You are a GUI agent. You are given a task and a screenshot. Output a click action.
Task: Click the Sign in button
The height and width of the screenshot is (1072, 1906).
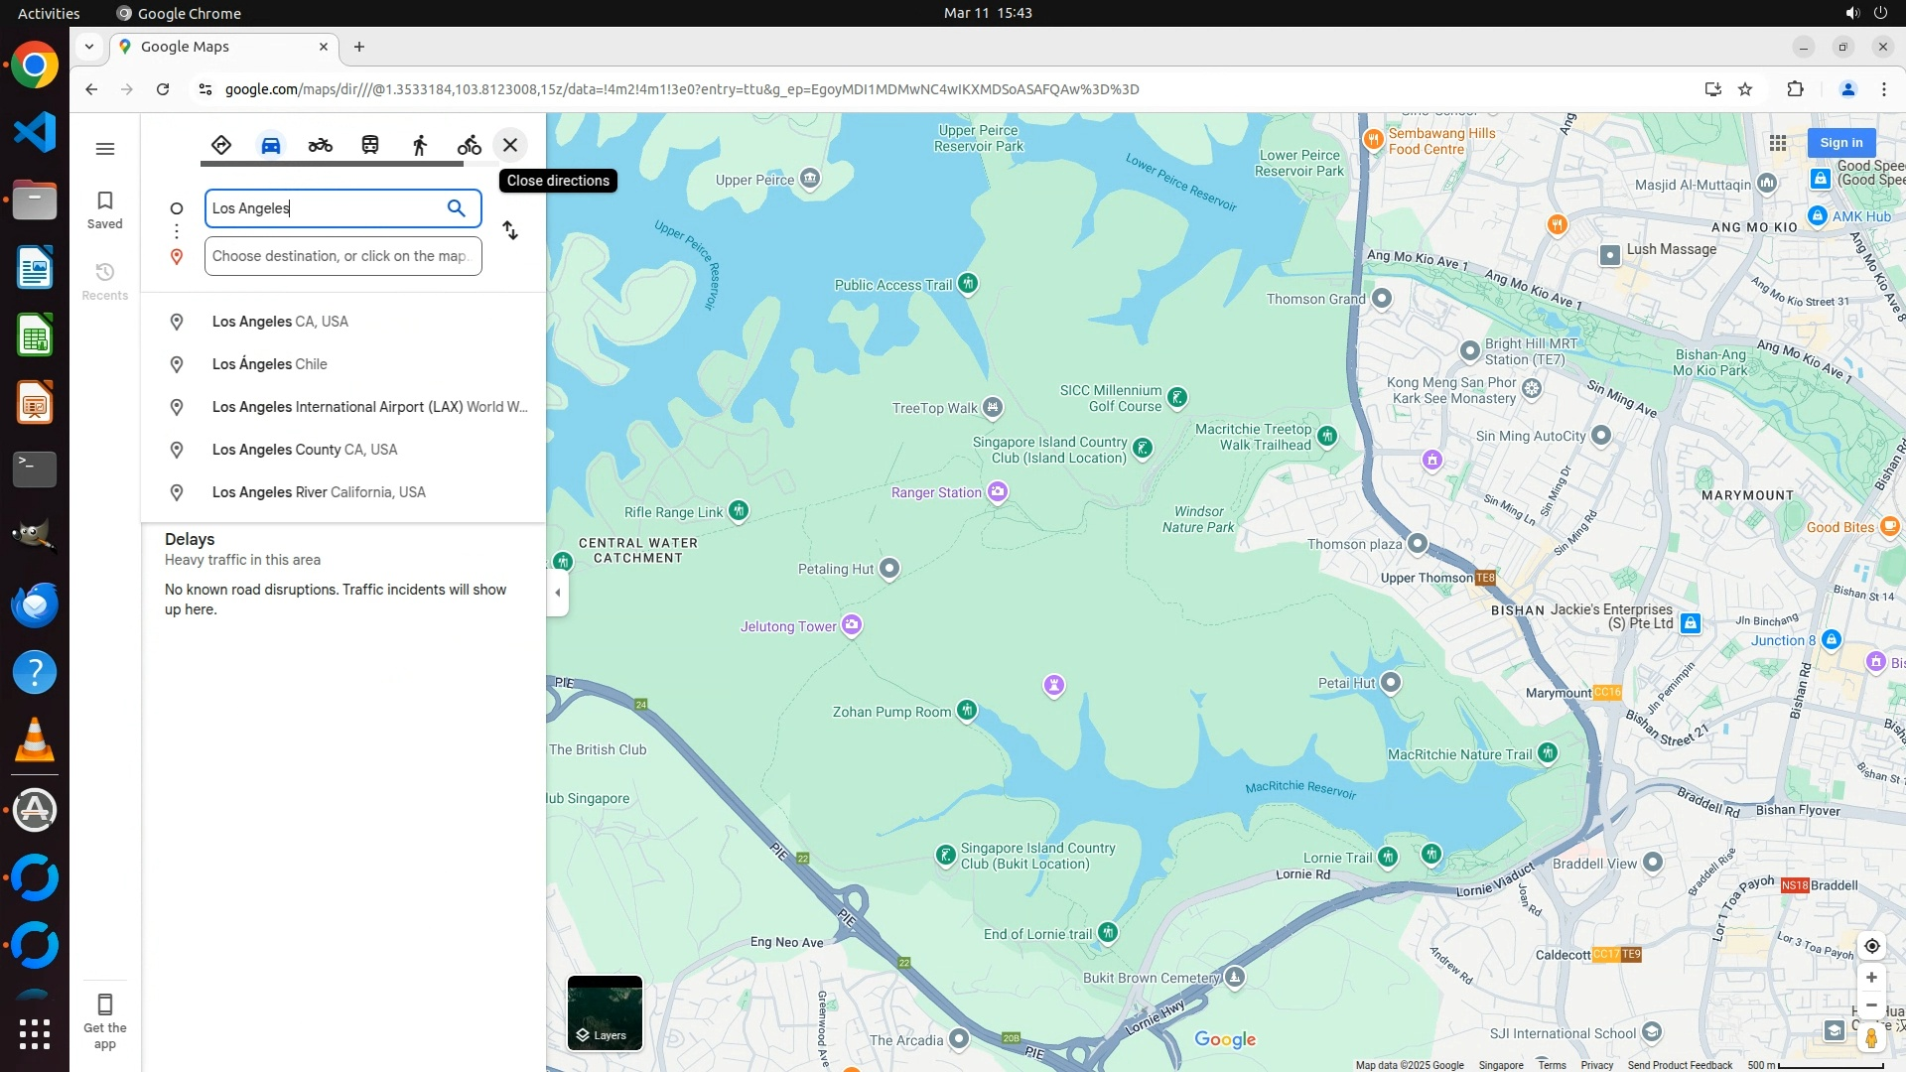[x=1840, y=143]
